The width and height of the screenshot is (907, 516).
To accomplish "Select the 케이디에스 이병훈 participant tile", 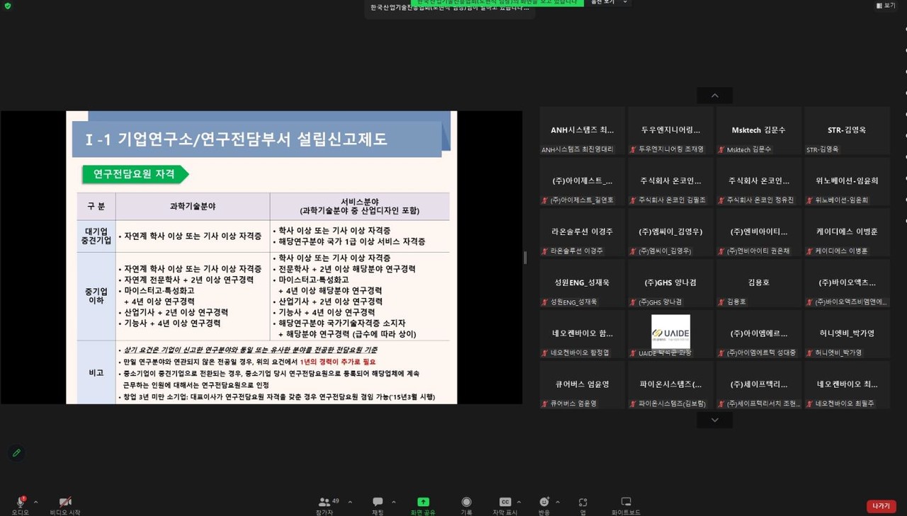I will [847, 232].
